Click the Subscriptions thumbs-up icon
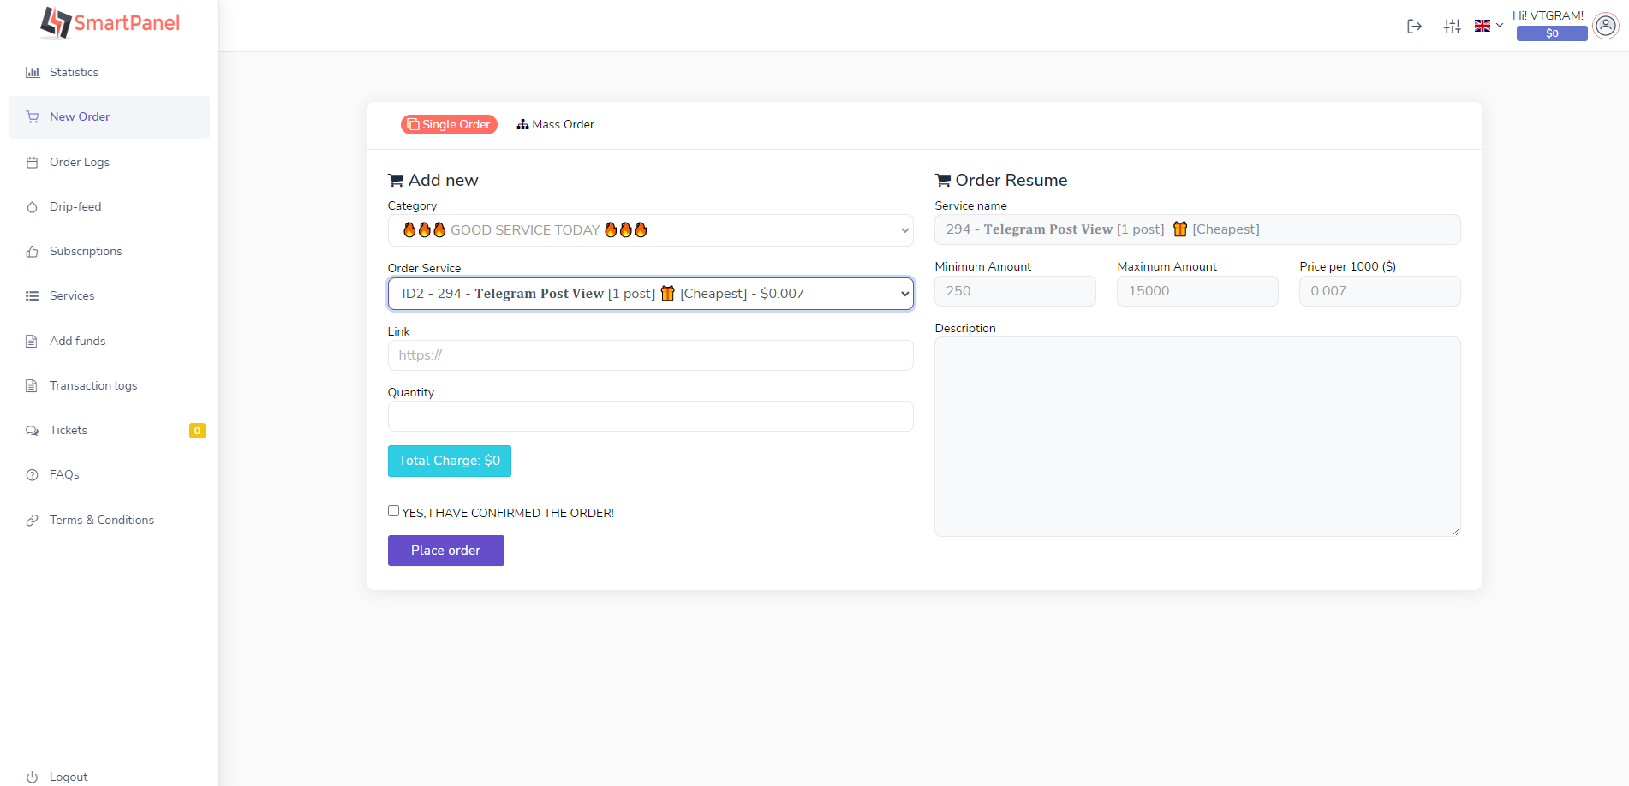This screenshot has width=1629, height=786. (33, 251)
